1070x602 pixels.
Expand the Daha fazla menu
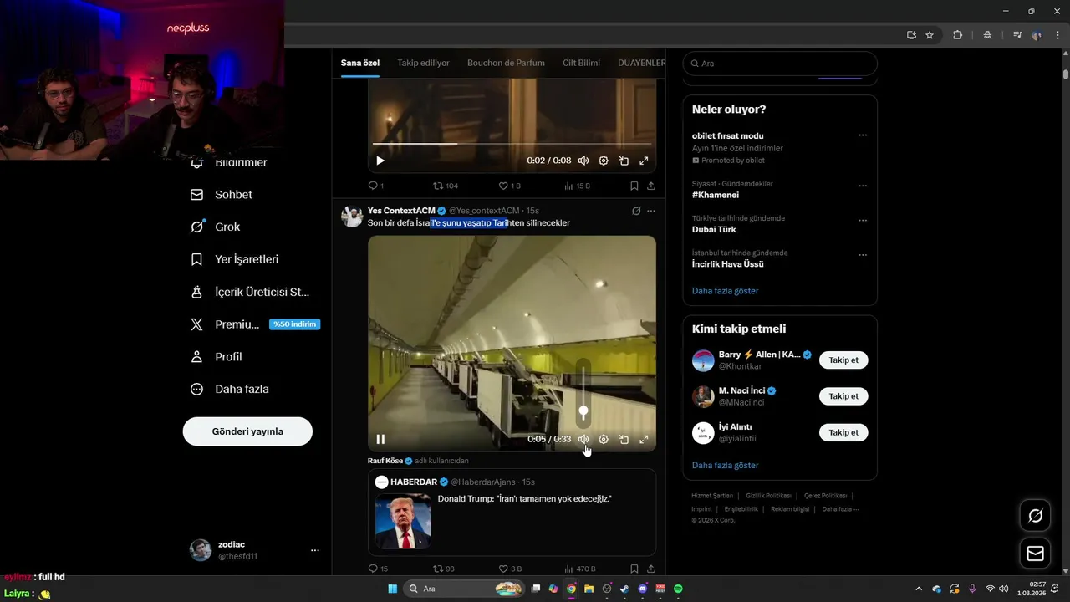[x=229, y=389]
